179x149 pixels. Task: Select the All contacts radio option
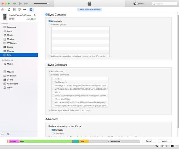(x=50, y=21)
